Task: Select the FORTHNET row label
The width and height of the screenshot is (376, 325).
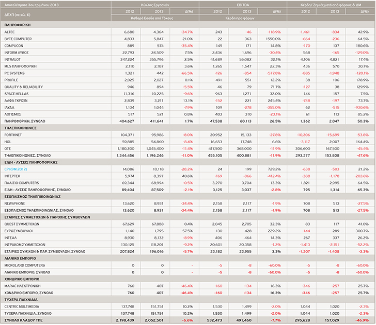Action: point(13,135)
